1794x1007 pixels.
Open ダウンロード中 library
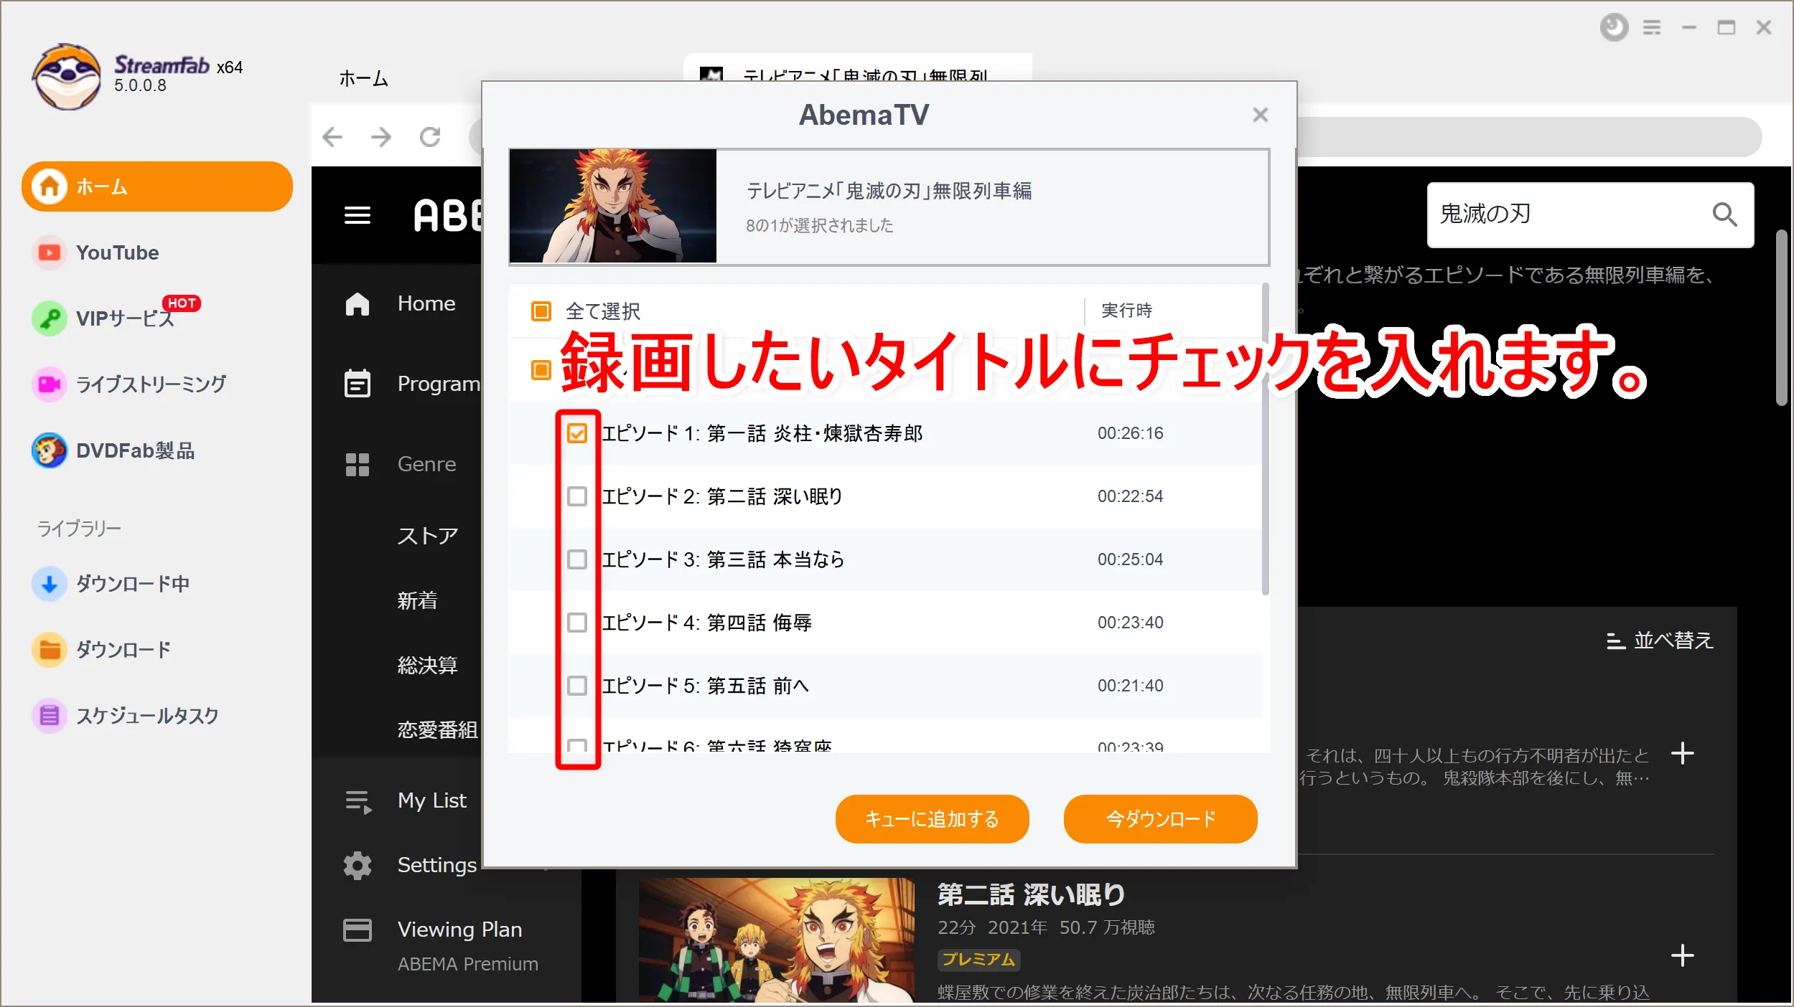[x=133, y=584]
